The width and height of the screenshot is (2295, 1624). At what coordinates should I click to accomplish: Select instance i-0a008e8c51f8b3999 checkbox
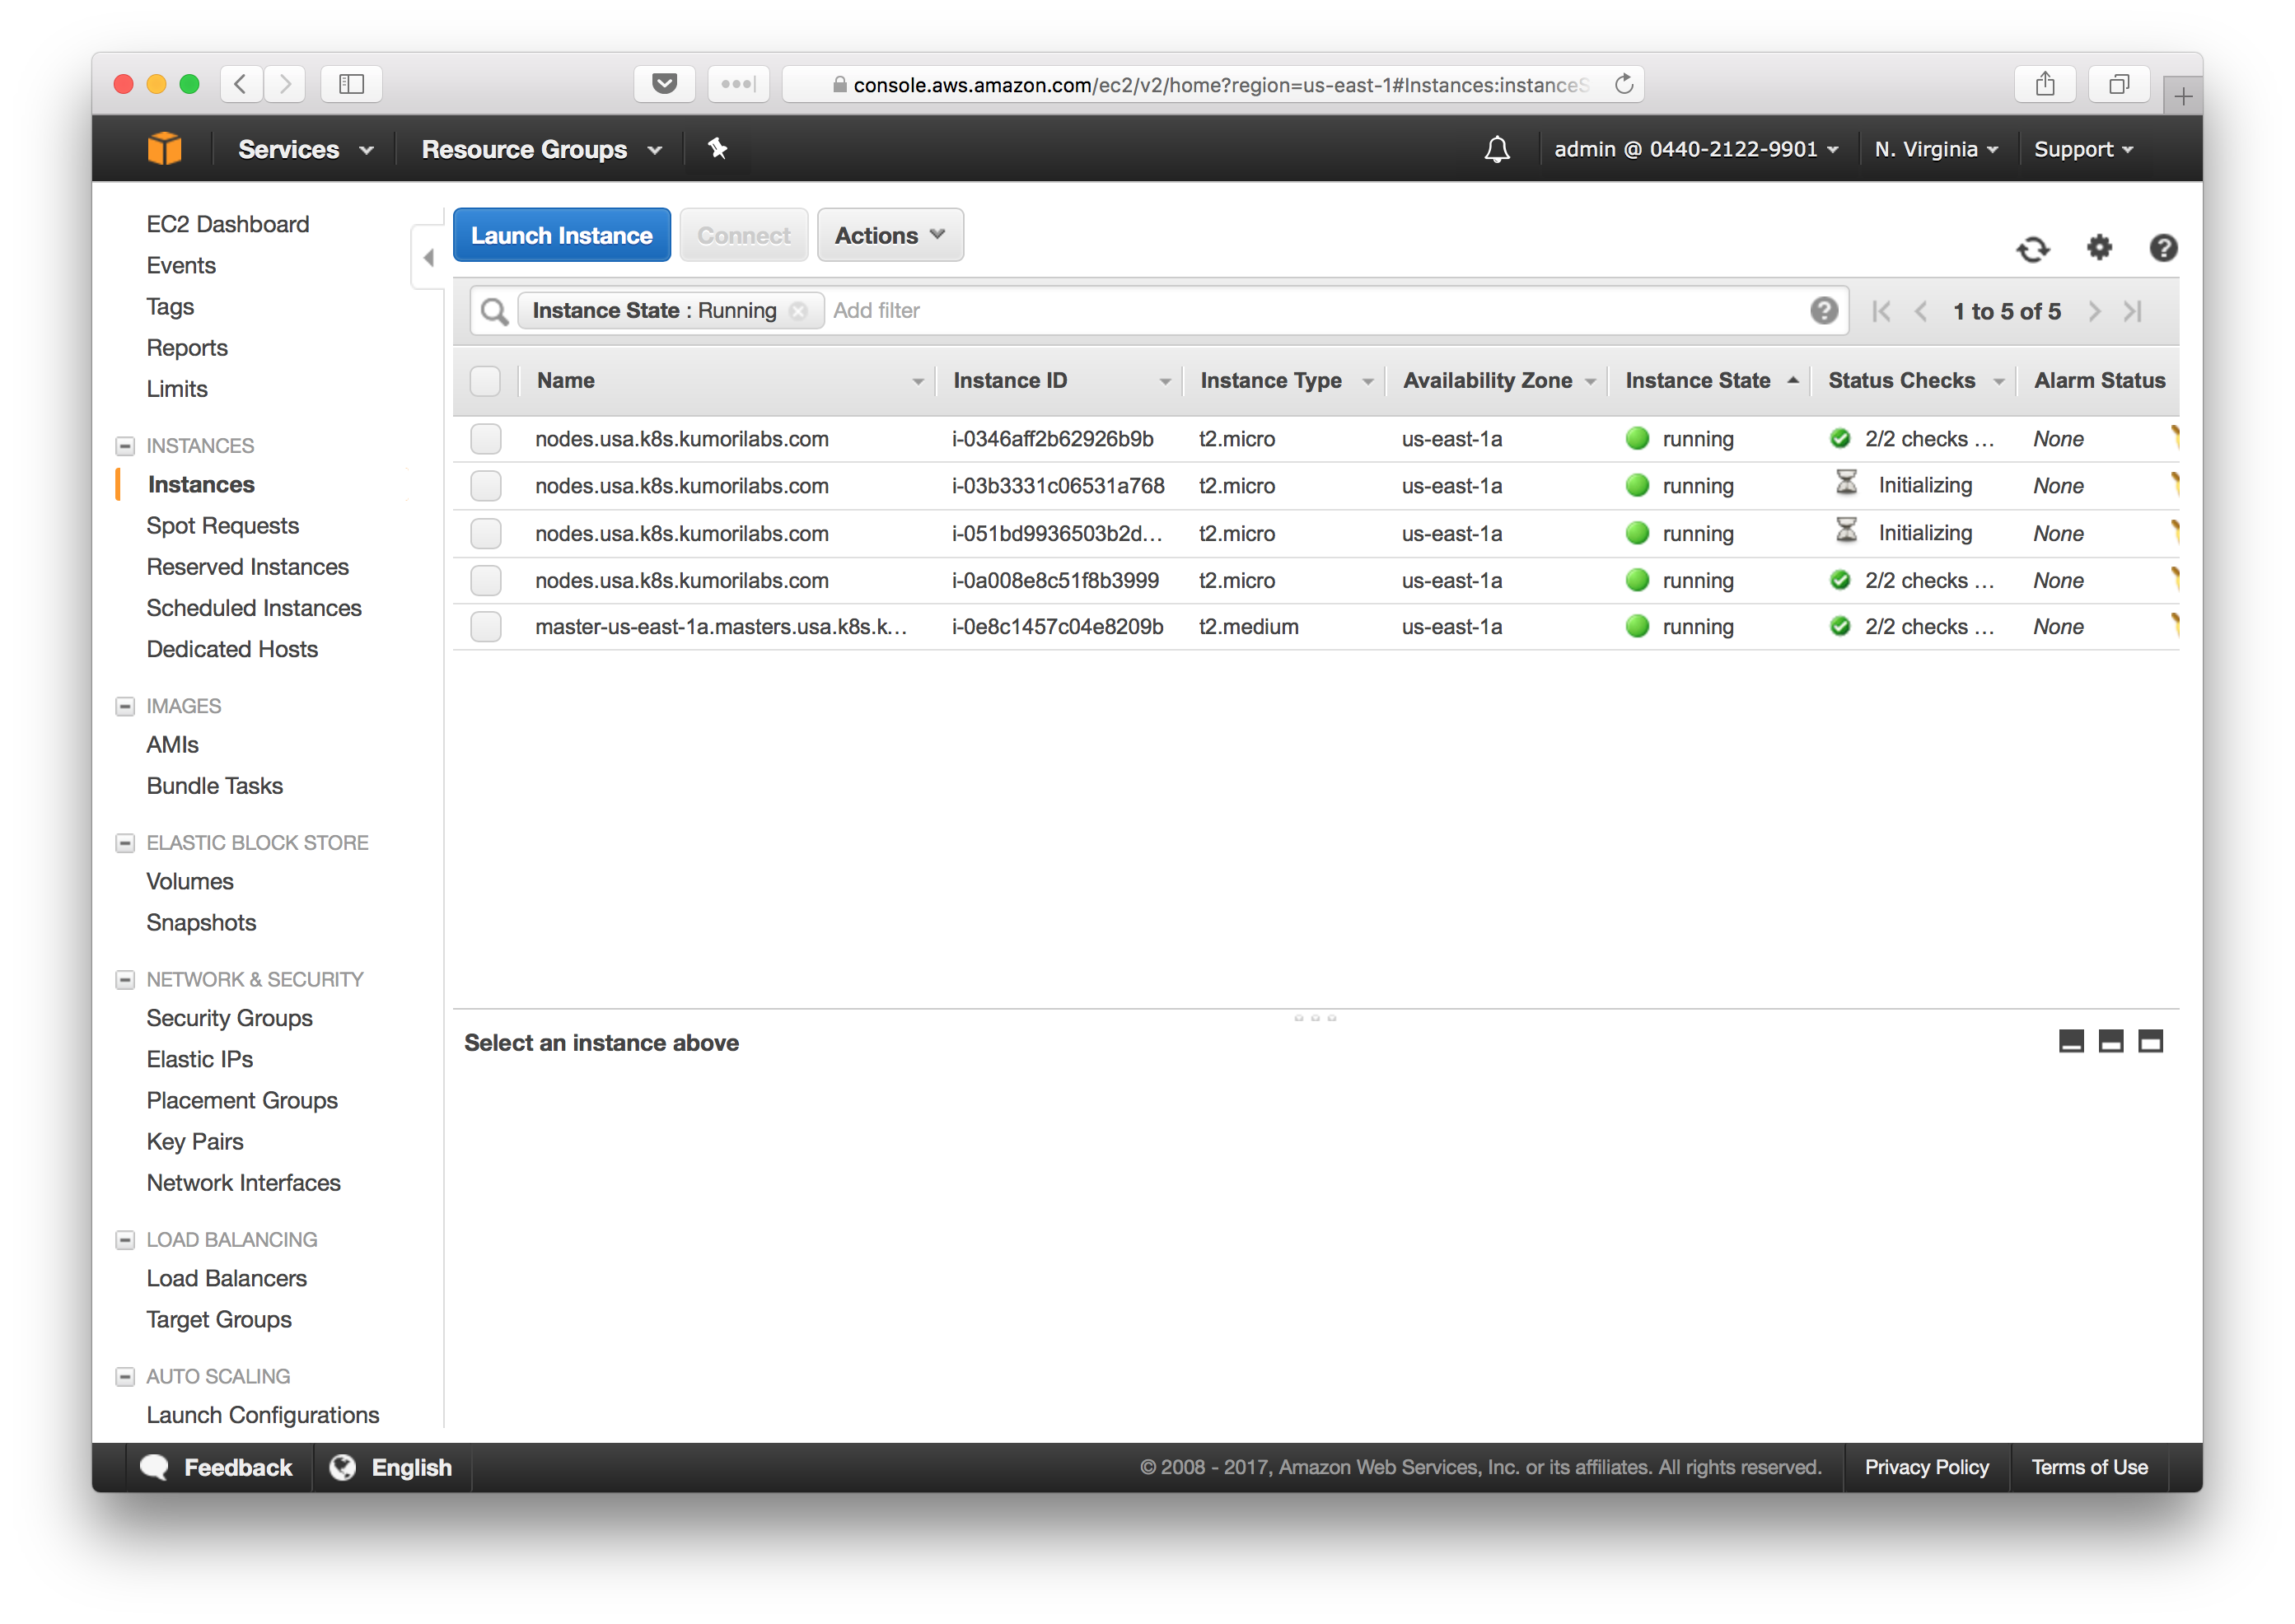(485, 580)
